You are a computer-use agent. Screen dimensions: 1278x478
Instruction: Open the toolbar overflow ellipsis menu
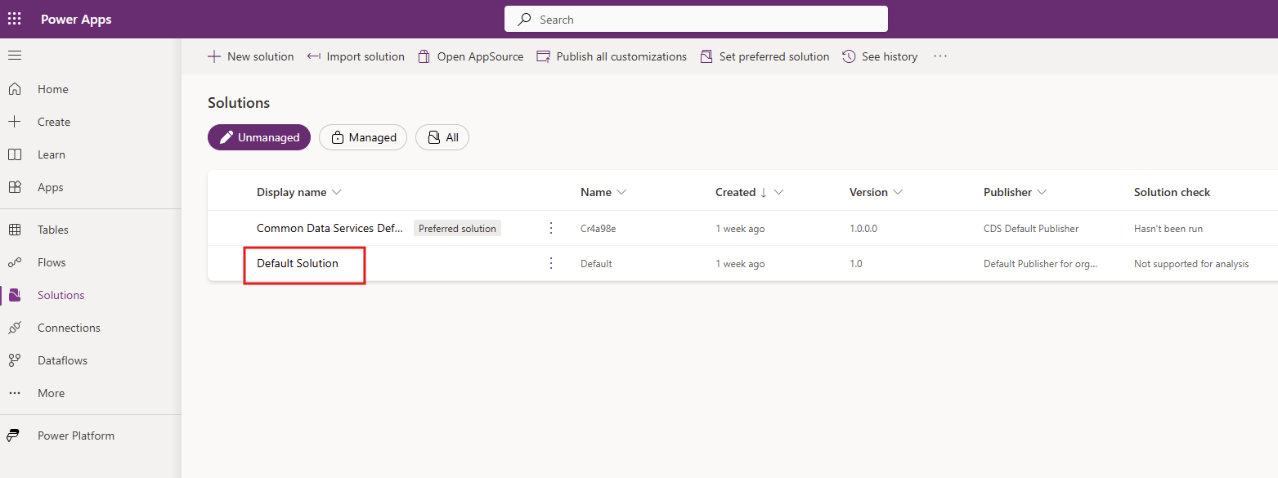(940, 56)
